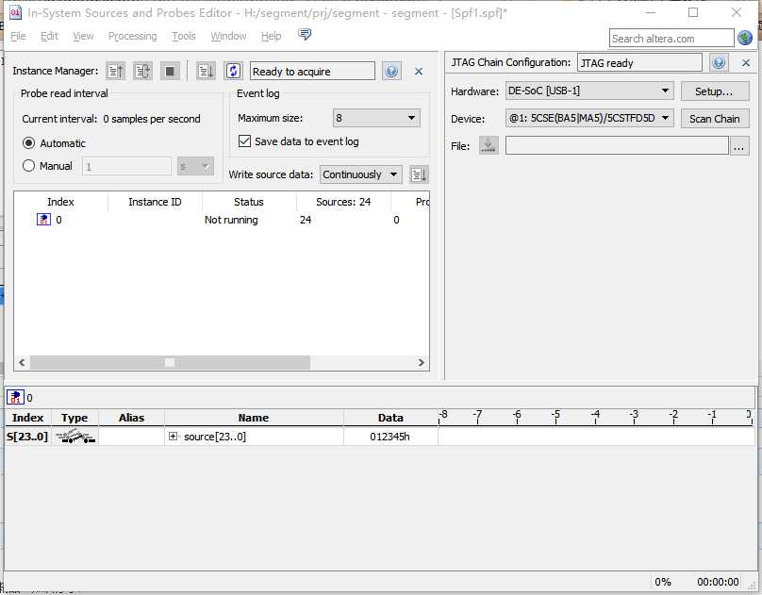Image resolution: width=762 pixels, height=595 pixels.
Task: Open the Processing menu
Action: [x=132, y=36]
